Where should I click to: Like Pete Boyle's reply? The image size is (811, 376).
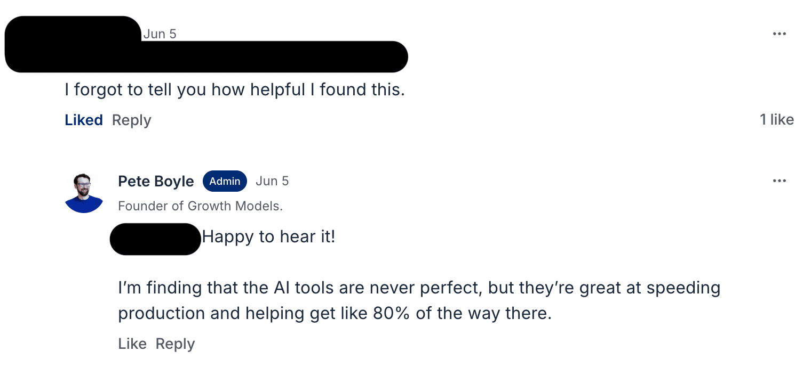point(132,344)
